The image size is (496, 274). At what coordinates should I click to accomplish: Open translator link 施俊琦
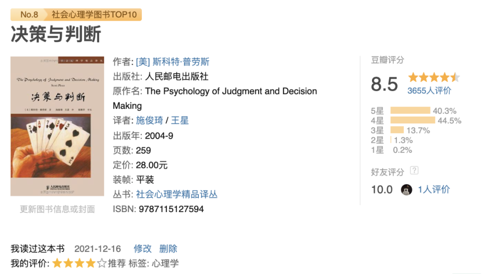coord(149,120)
